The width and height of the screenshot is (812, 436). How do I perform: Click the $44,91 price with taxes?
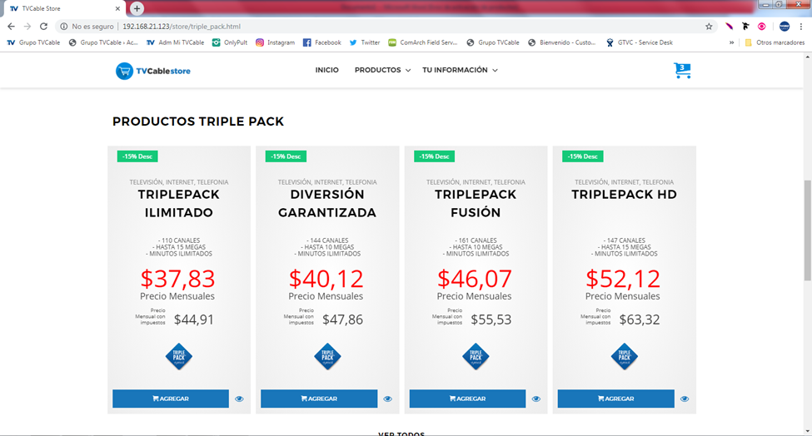(x=194, y=320)
